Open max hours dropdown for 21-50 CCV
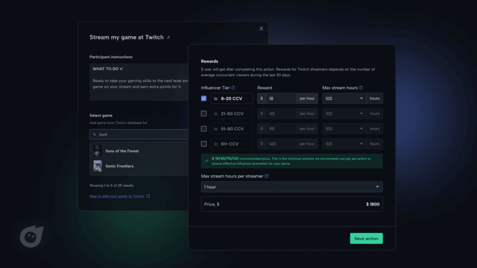This screenshot has height=268, width=477. pos(344,114)
